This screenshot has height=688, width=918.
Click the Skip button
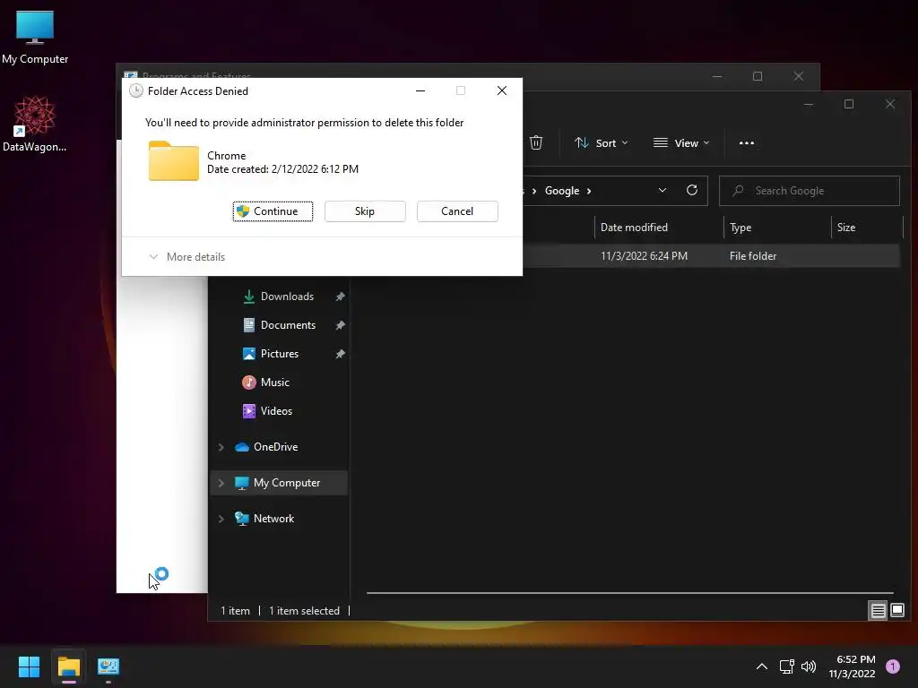pos(365,211)
